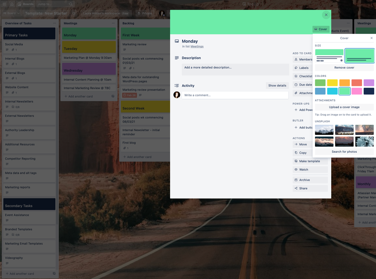Pick the first Unsplash snowy mountain photo
This screenshot has height=279, width=376.
pos(324,130)
